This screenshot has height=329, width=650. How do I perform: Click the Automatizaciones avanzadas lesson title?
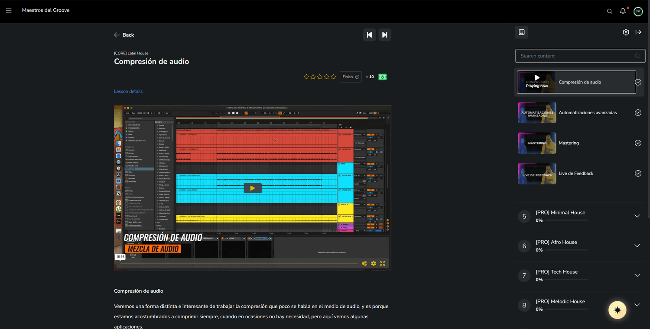(588, 112)
